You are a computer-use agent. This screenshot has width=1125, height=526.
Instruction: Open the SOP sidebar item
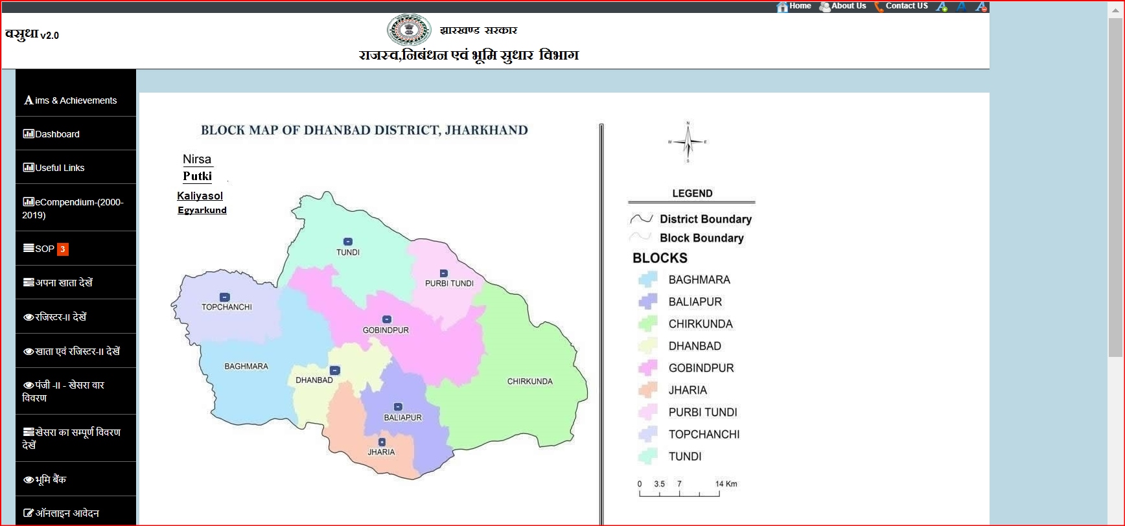pyautogui.click(x=44, y=249)
